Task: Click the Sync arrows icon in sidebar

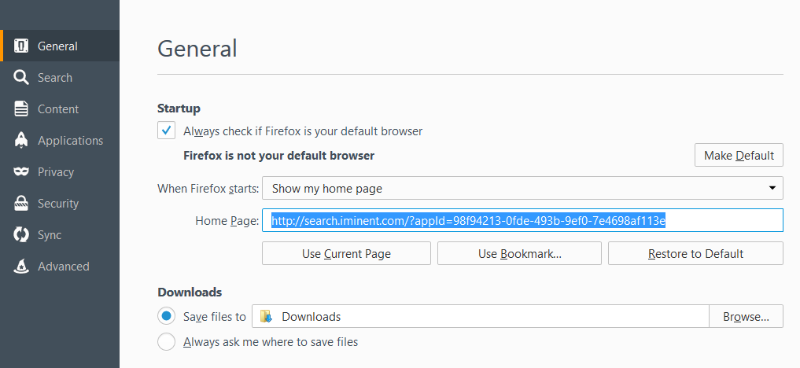Action: 22,234
